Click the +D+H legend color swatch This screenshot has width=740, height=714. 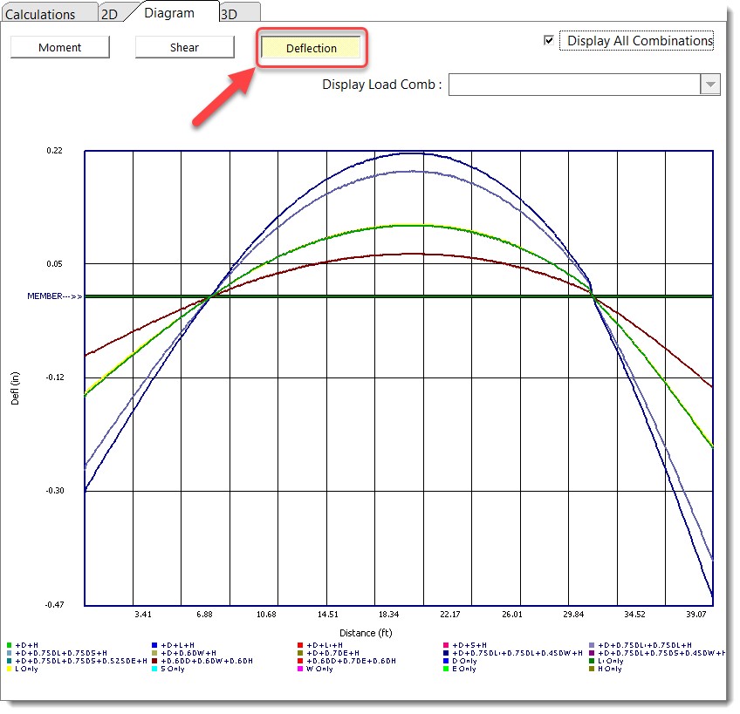9,644
